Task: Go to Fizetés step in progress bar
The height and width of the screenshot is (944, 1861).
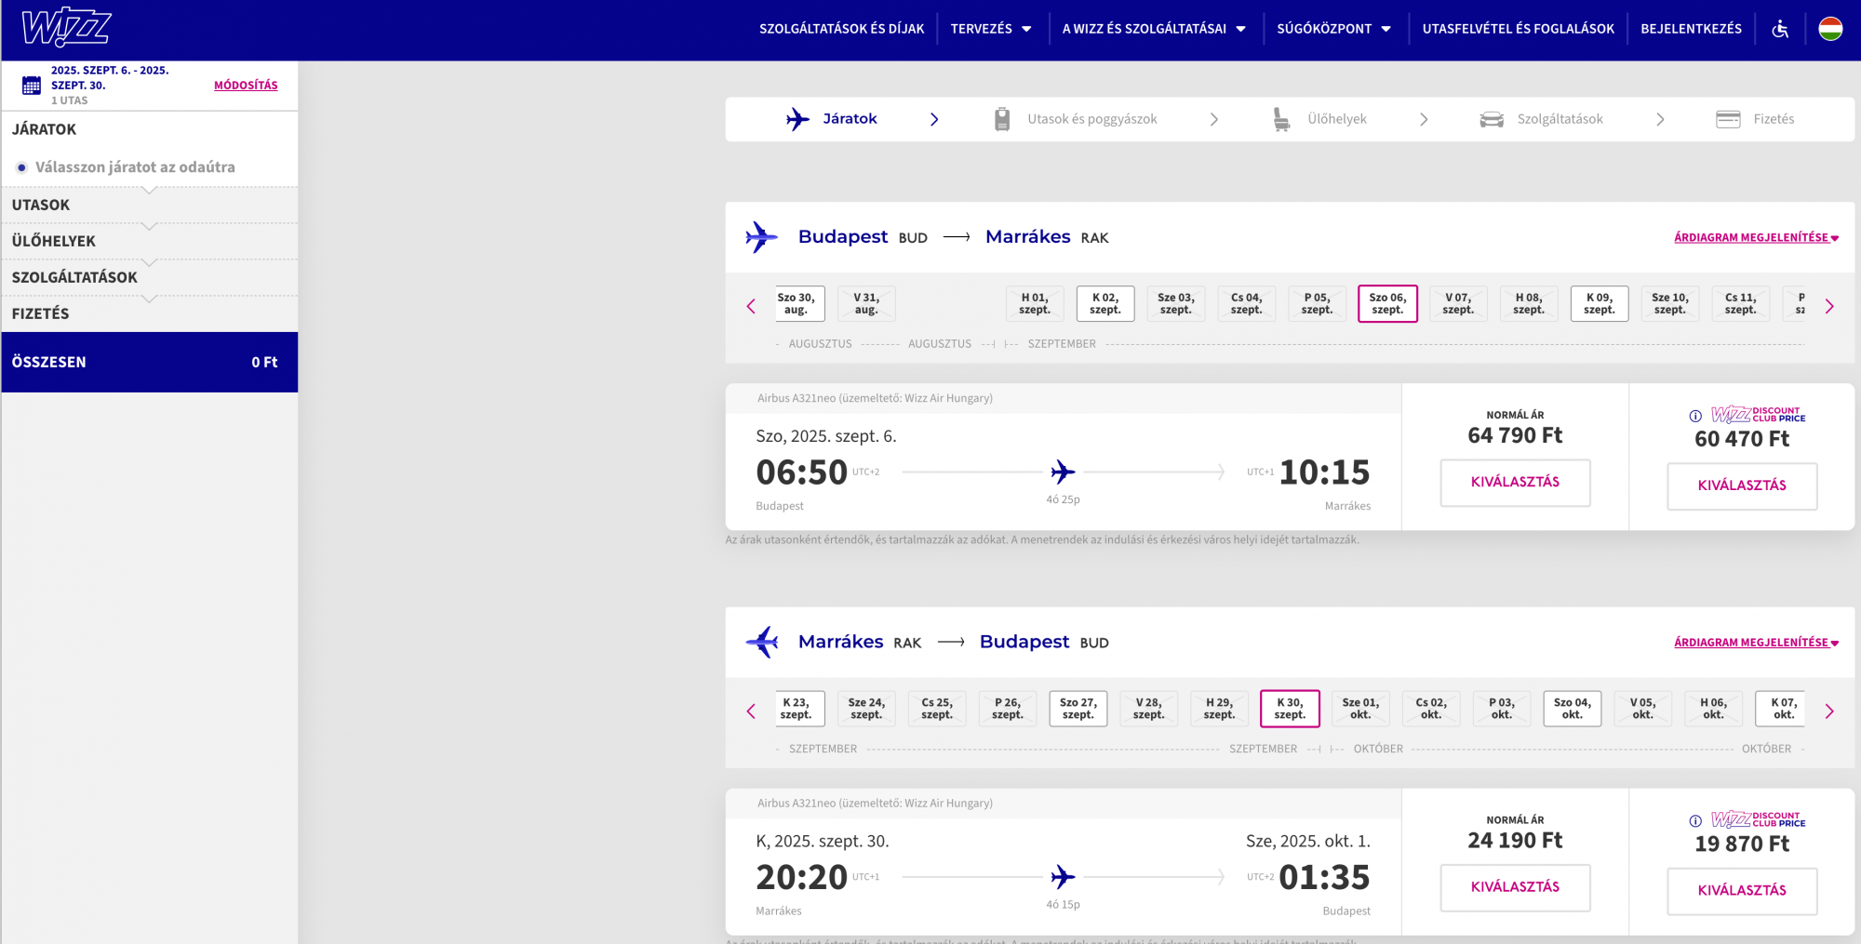Action: [x=1774, y=119]
